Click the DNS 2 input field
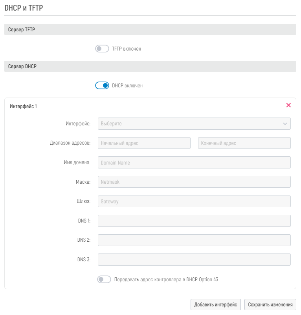Screen dimensions: 301x315 click(194, 240)
